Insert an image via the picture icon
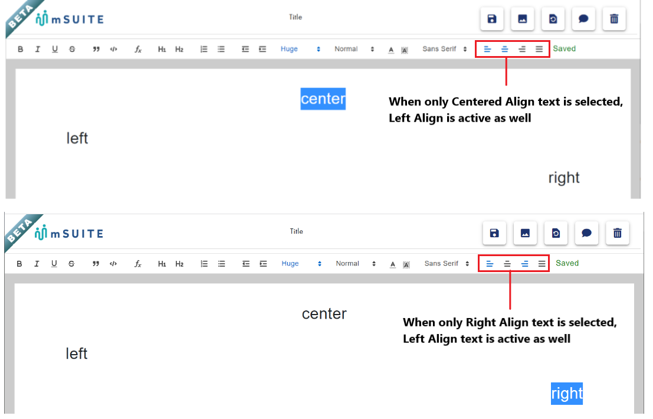653x419 pixels. click(522, 18)
